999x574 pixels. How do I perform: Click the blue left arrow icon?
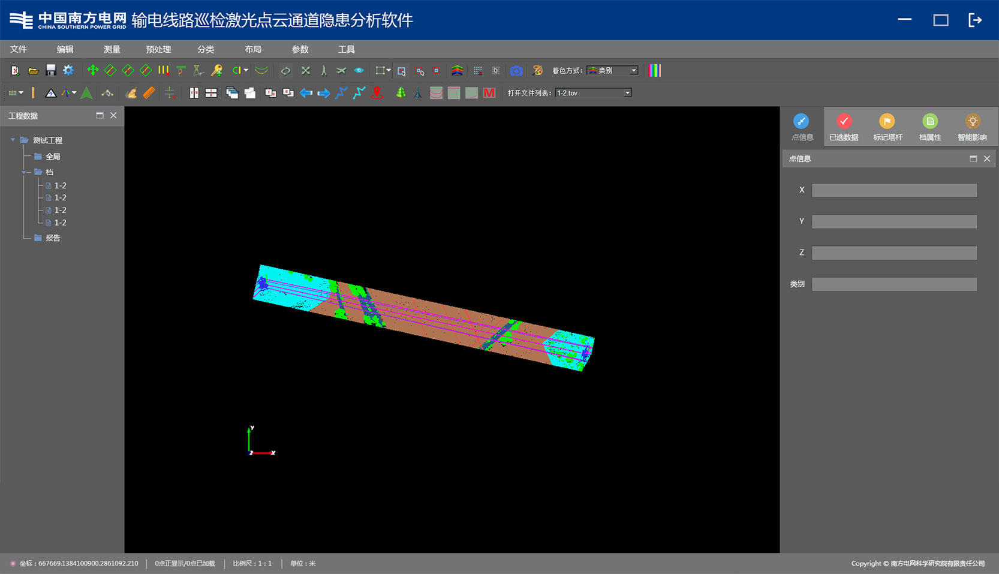pos(306,93)
